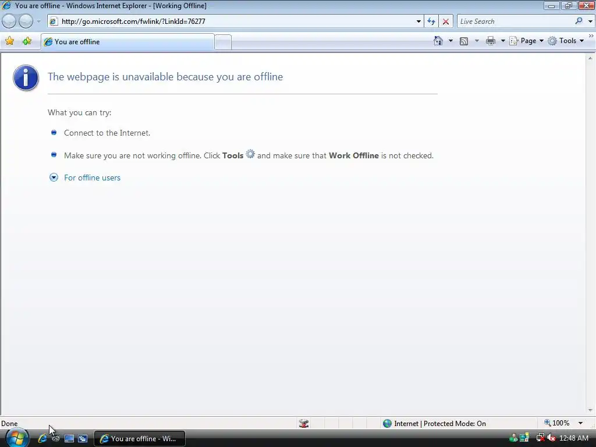Image resolution: width=596 pixels, height=447 pixels.
Task: Click the Forward navigation button
Action: coord(26,22)
